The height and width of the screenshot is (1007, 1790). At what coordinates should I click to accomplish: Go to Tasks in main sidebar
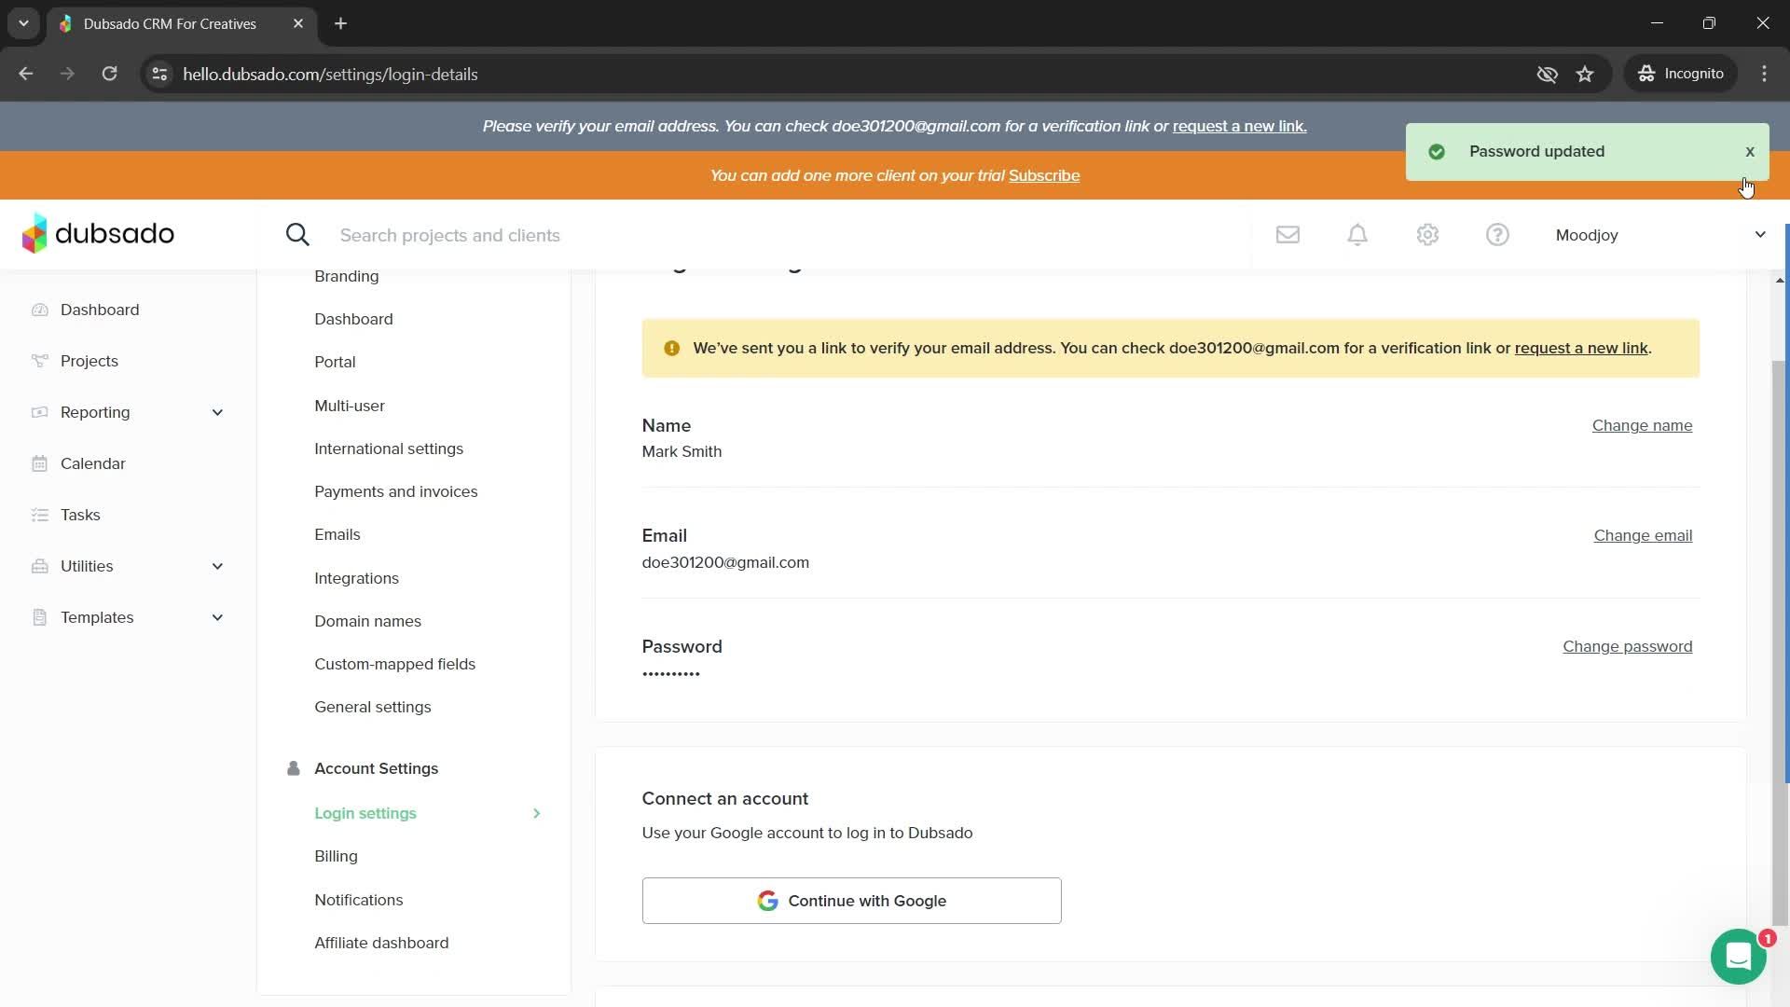click(80, 515)
